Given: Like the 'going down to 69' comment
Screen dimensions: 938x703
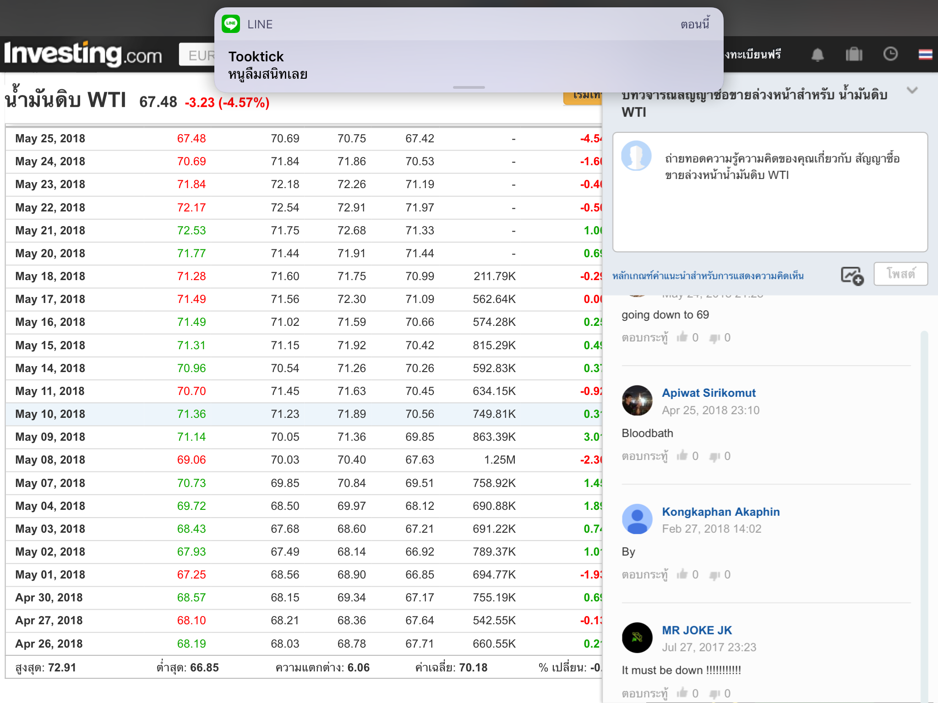Looking at the screenshot, I should [682, 337].
